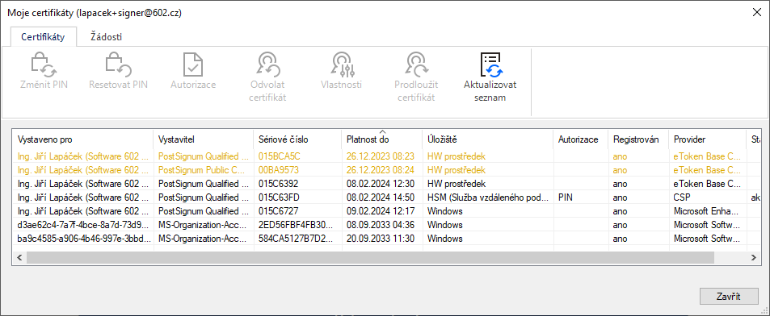770x316 pixels.
Task: Click expiry date 26.12.2023 08:23
Action: 380,156
